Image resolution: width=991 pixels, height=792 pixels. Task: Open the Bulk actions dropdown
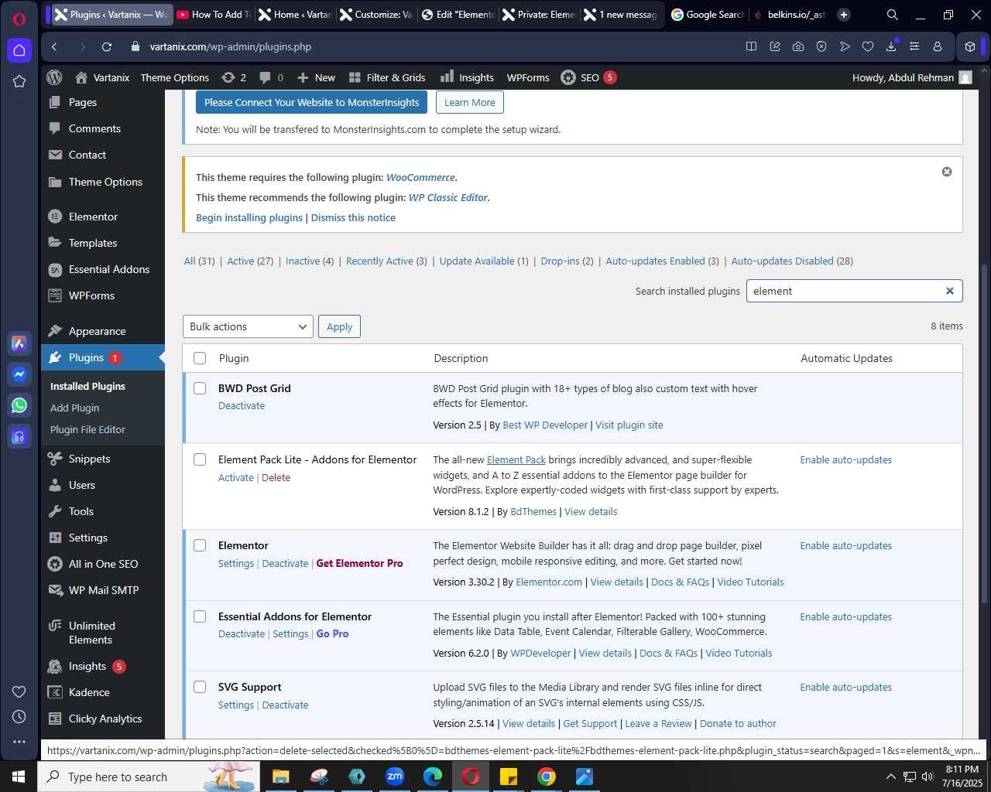tap(248, 326)
